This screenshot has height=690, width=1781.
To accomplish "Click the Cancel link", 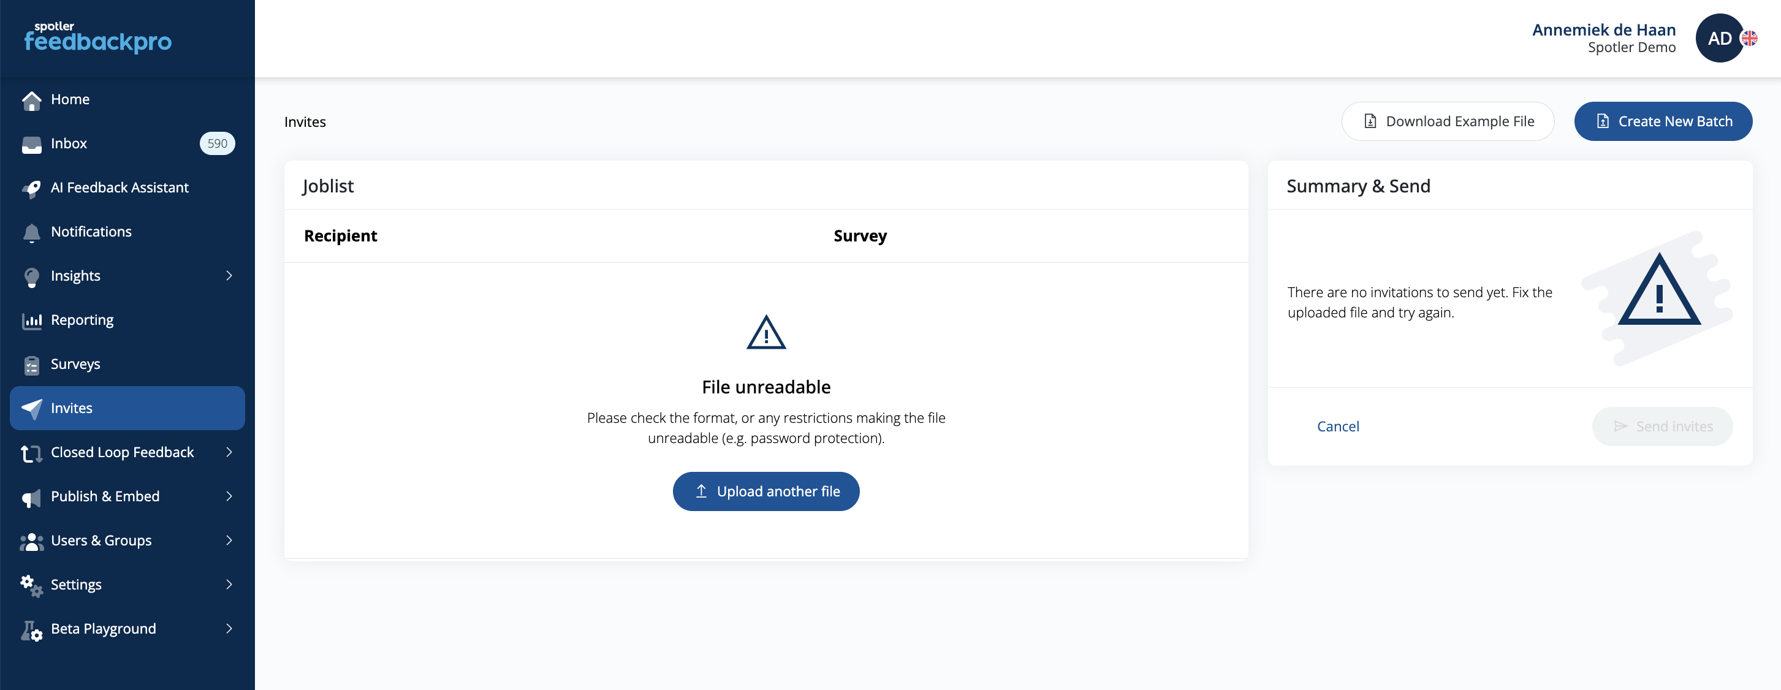I will 1338,427.
